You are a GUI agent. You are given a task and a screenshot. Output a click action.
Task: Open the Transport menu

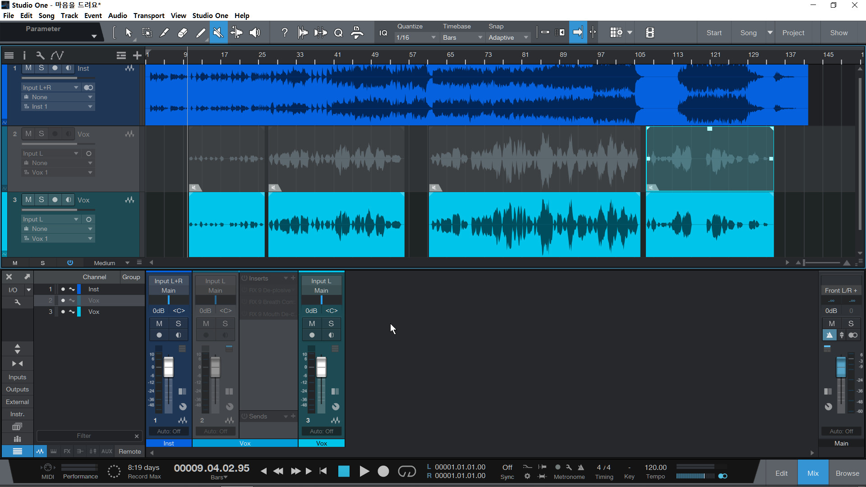(x=149, y=15)
